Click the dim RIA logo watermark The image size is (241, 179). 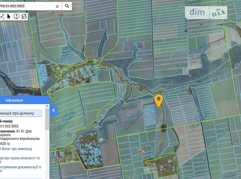[208, 12]
